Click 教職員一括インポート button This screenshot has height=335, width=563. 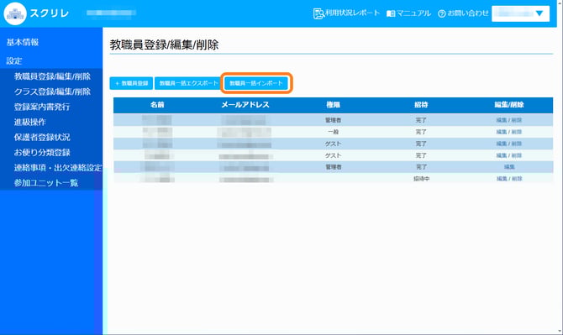(256, 83)
